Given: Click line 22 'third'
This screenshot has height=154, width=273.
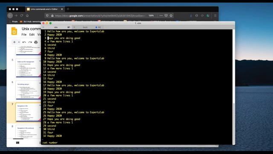Looking at the screenshot, I should coord(51,102).
